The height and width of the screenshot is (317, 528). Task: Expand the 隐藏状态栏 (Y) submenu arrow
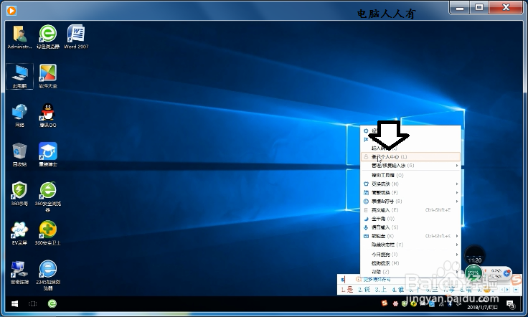point(457,245)
